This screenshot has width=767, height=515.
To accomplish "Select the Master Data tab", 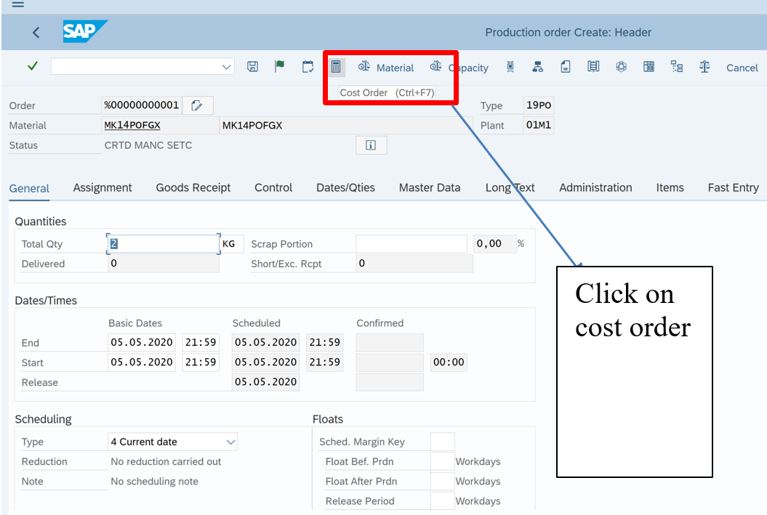I will coord(429,187).
